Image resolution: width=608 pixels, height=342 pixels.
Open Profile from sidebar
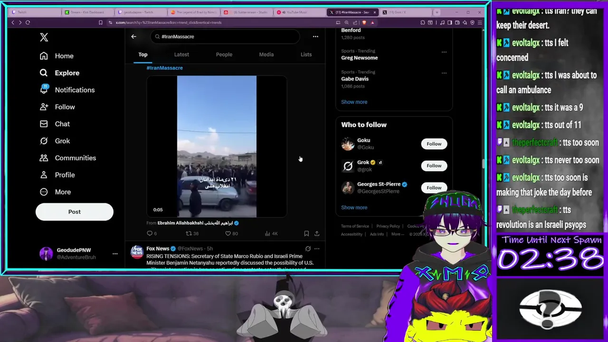(x=57, y=175)
